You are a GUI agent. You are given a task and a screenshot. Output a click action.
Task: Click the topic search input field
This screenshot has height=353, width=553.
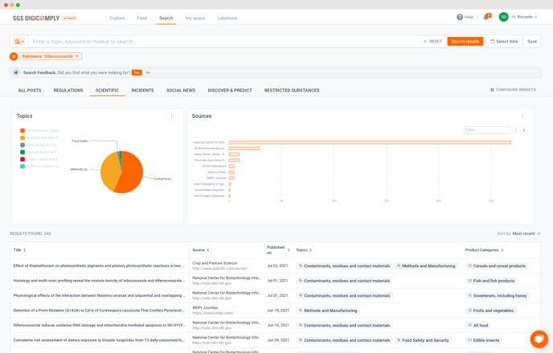(x=225, y=41)
